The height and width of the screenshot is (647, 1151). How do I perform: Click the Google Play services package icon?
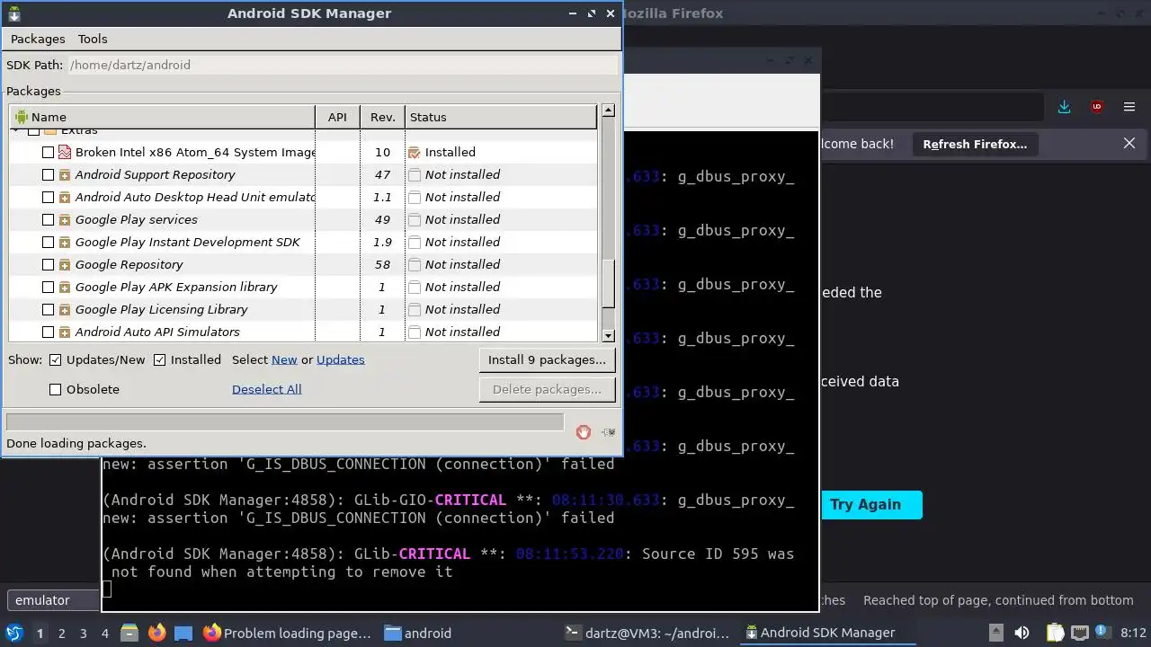point(65,220)
